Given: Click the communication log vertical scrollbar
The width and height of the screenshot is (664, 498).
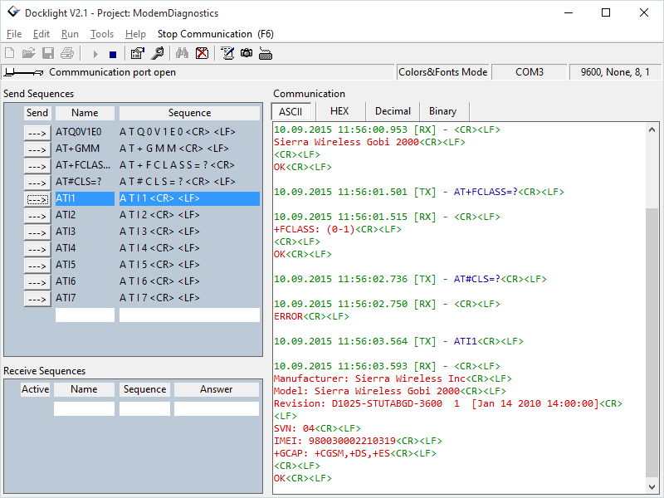Looking at the screenshot, I should (653, 332).
